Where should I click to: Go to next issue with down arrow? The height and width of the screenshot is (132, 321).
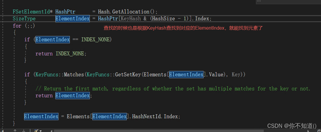click(x=24, y=131)
